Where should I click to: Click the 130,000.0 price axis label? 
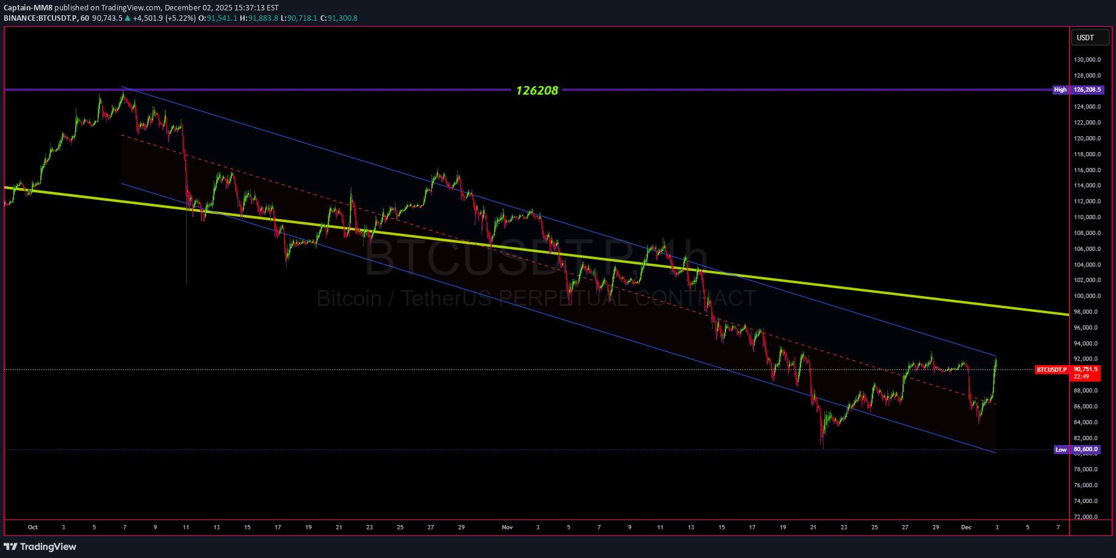pyautogui.click(x=1087, y=60)
